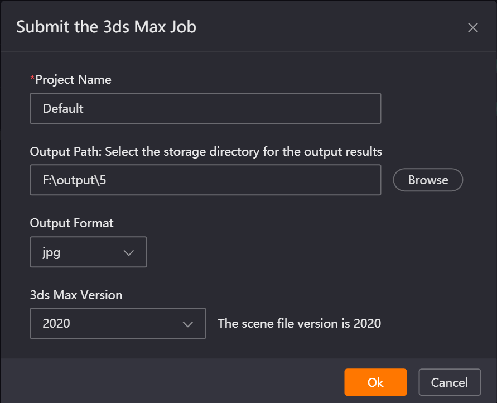Click the 'The scene file version is 2020' text
Image resolution: width=497 pixels, height=403 pixels.
pyautogui.click(x=299, y=323)
